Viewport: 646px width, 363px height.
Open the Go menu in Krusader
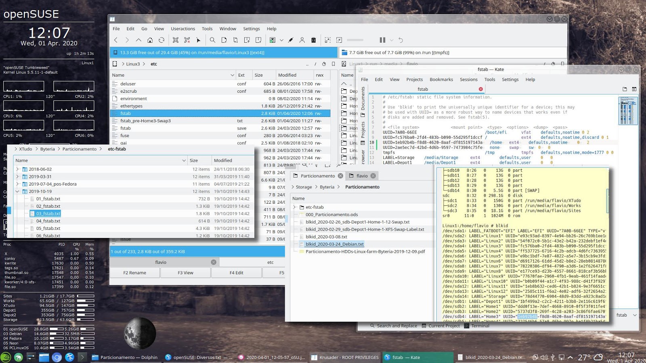pyautogui.click(x=144, y=29)
